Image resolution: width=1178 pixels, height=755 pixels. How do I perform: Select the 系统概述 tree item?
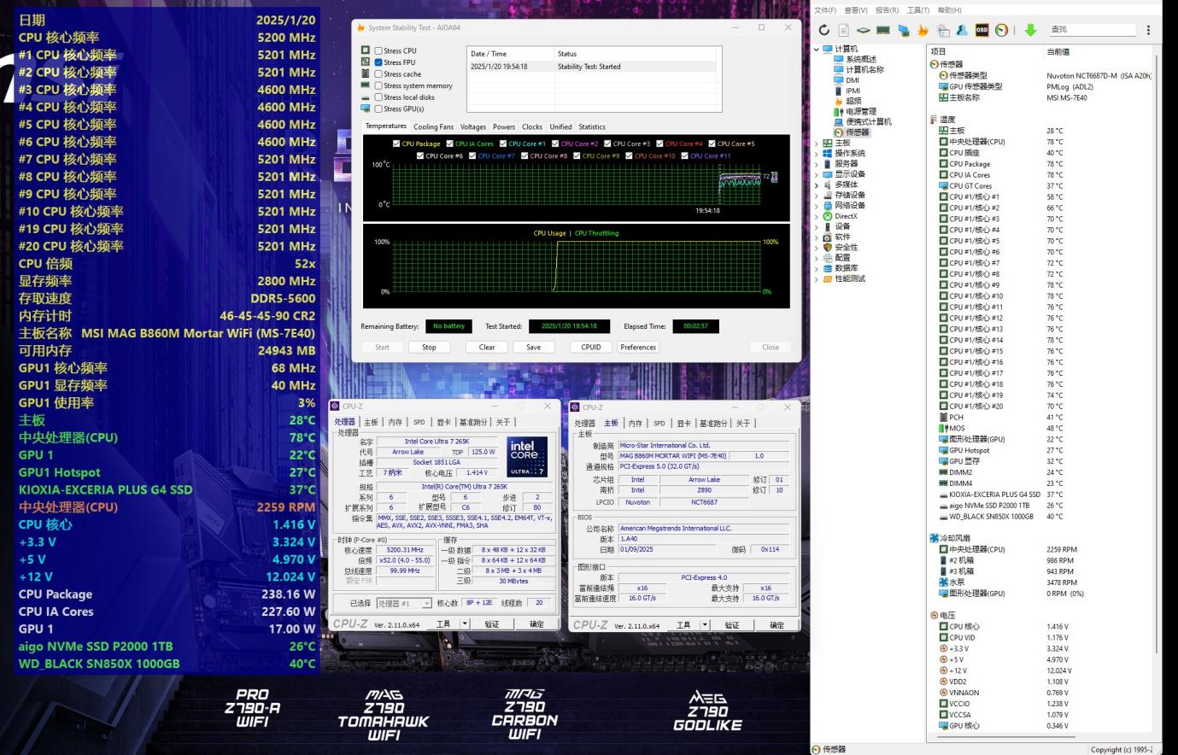(x=854, y=60)
